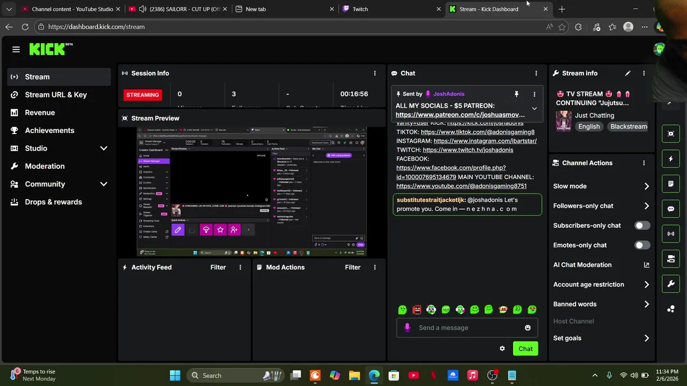Open Followers-only chat options arrow

pos(646,206)
